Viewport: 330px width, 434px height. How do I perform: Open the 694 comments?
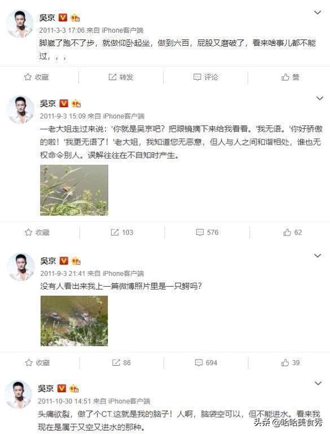point(206,362)
